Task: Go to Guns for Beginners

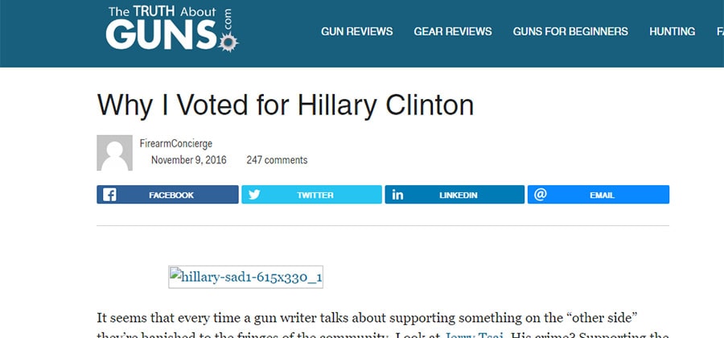Action: [570, 31]
